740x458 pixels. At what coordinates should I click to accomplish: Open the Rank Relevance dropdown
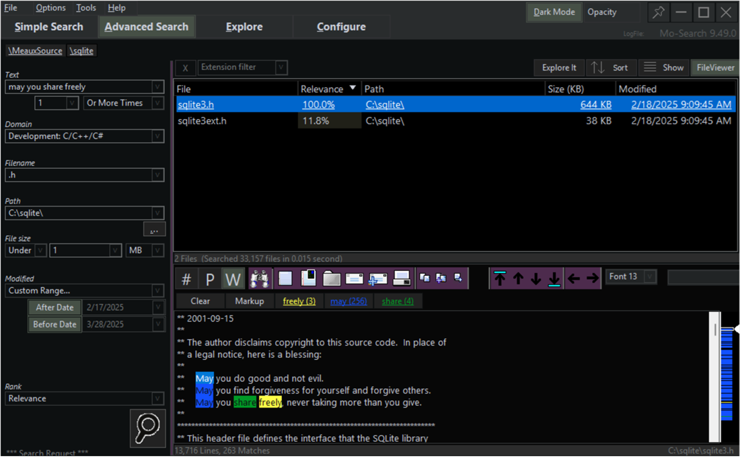157,399
